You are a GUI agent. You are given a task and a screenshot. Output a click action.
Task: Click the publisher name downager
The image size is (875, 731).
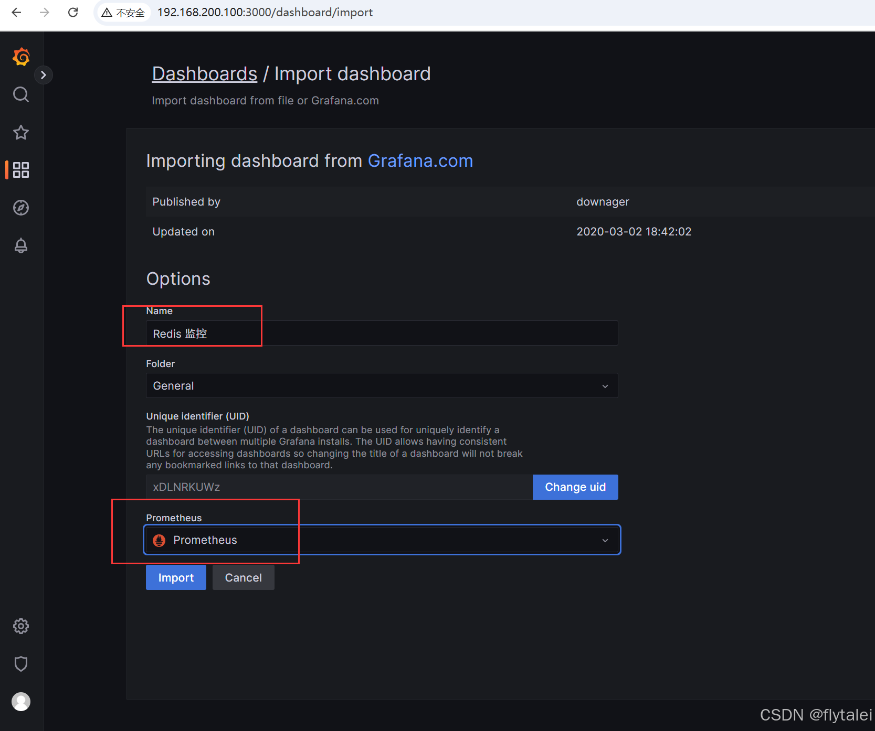(603, 202)
